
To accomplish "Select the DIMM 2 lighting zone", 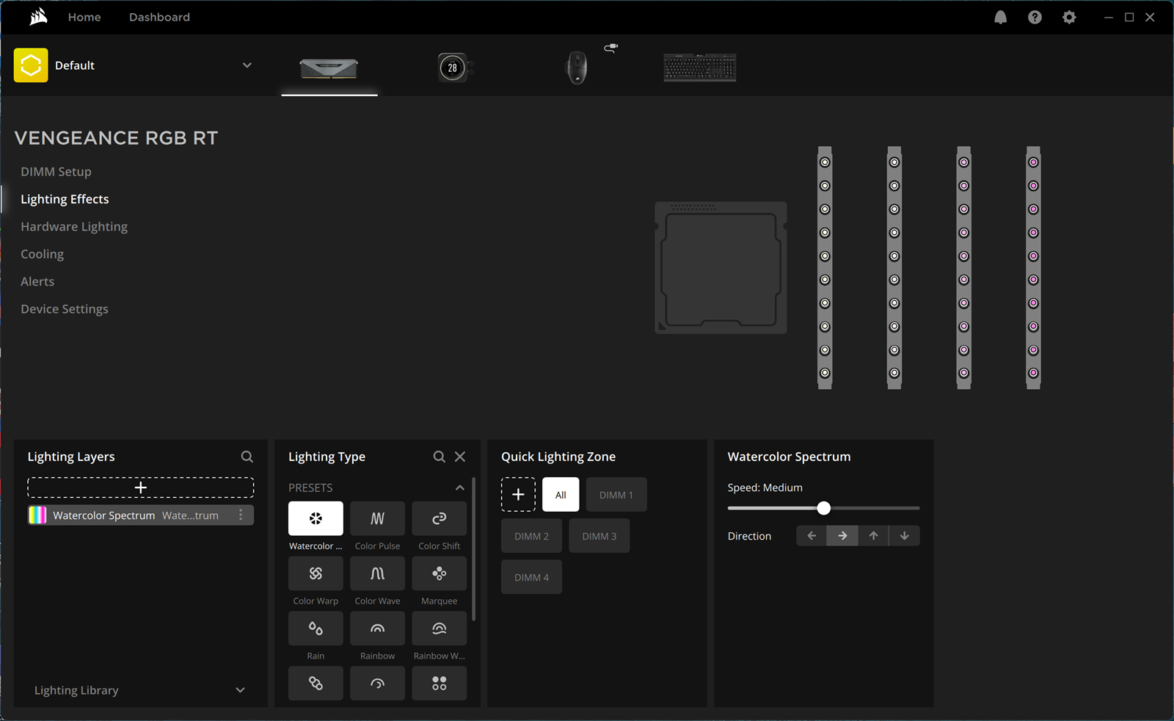I will click(x=531, y=536).
